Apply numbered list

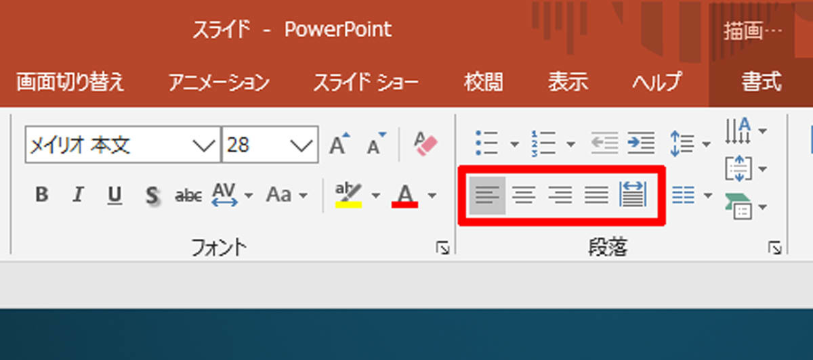pos(544,143)
